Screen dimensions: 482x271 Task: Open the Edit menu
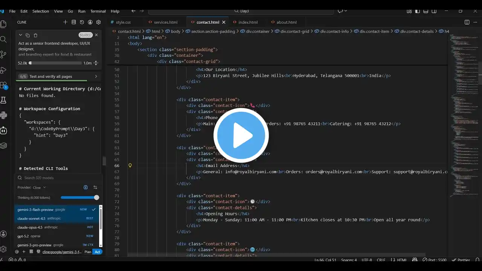24,11
